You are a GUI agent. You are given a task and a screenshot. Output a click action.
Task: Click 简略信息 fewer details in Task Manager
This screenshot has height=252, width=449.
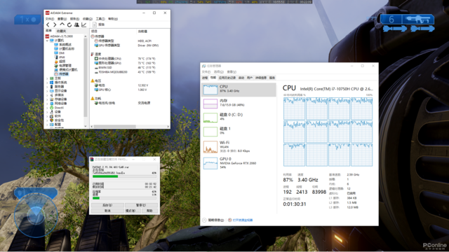click(x=213, y=220)
